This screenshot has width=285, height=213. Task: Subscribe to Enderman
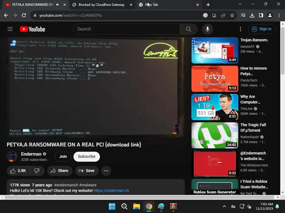click(x=87, y=156)
